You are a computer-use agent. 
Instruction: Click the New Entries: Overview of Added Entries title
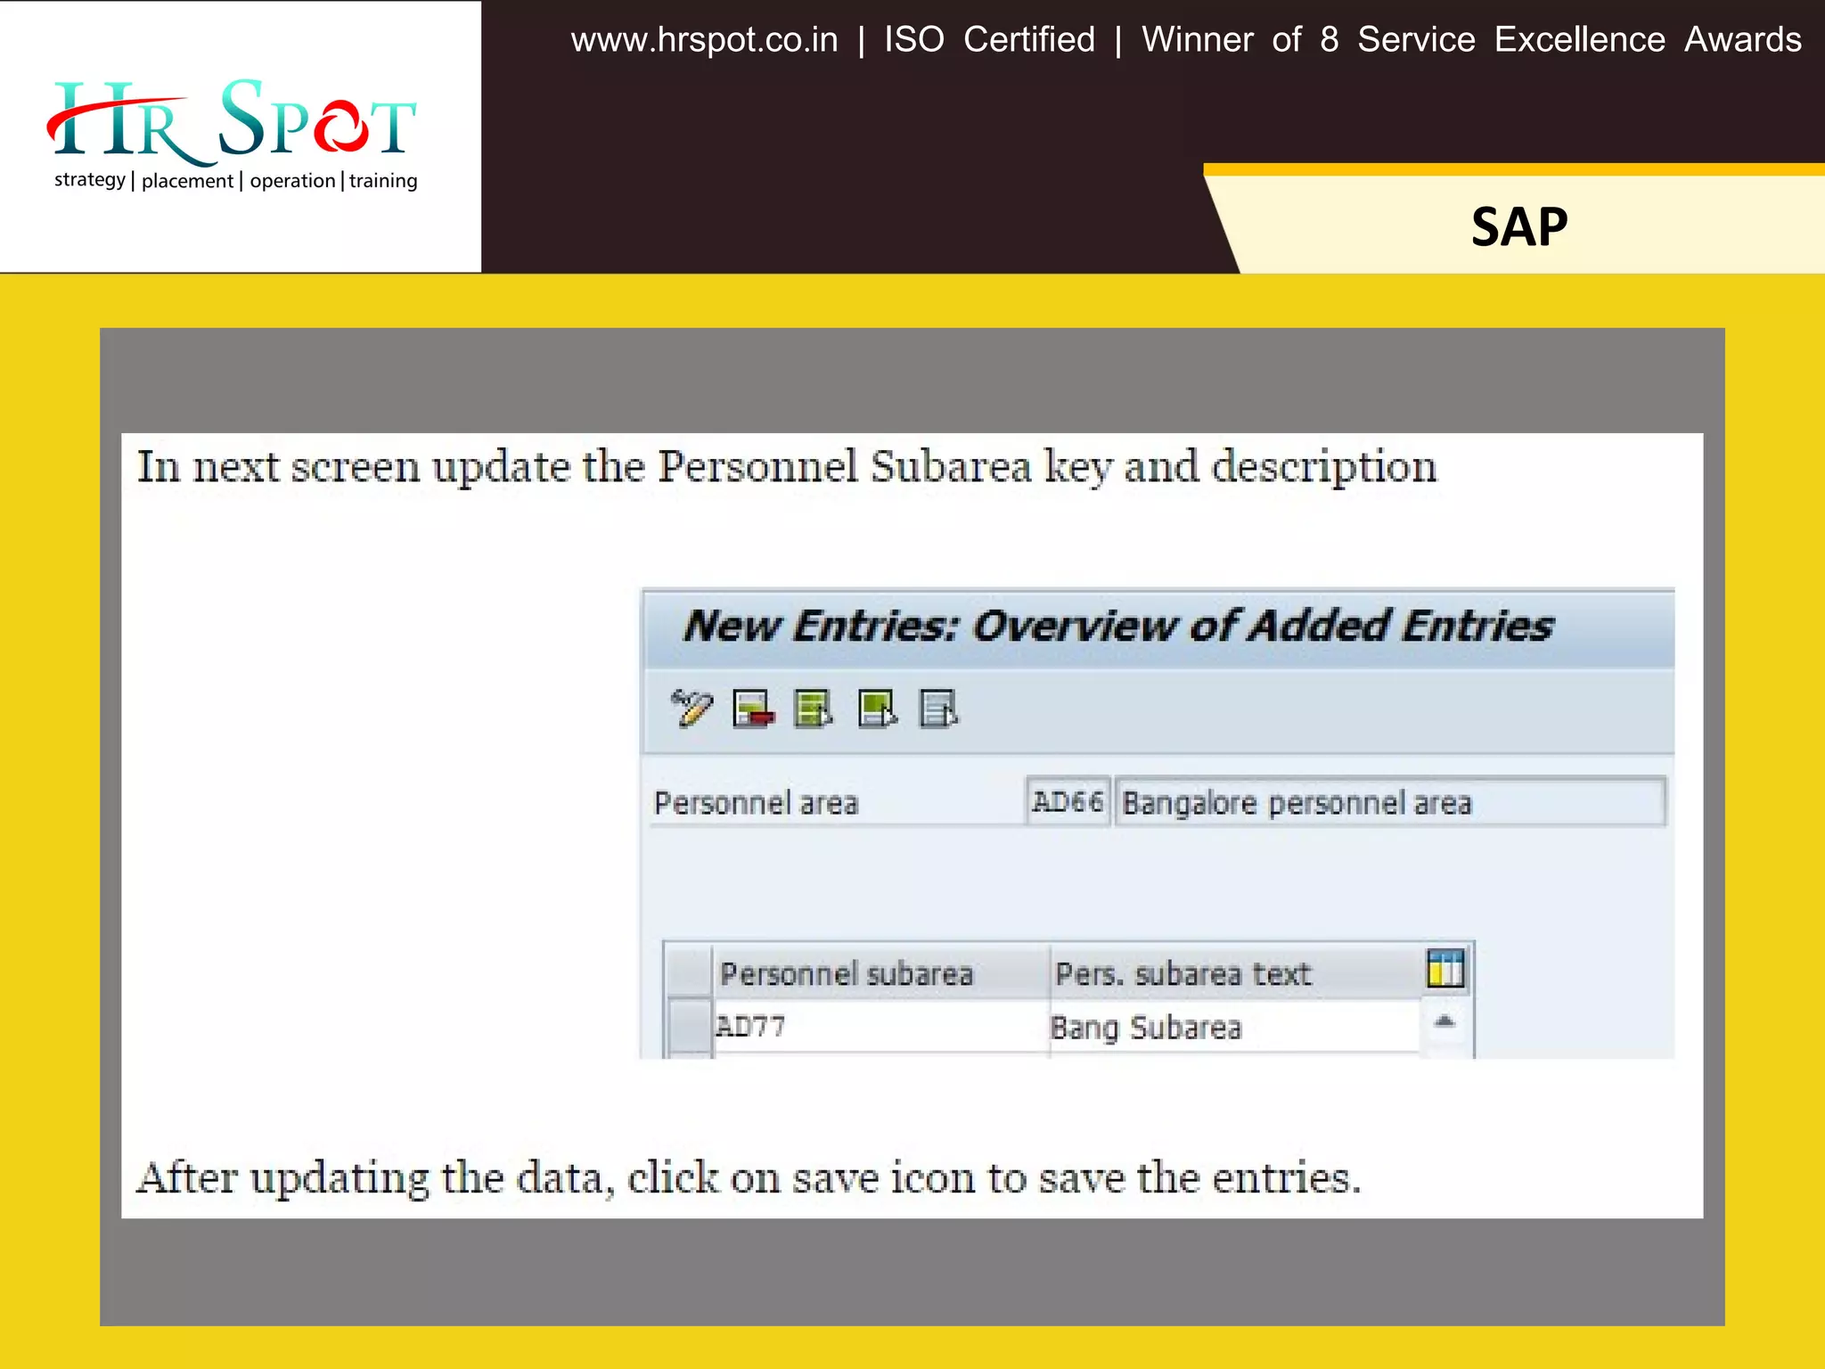(x=1118, y=626)
